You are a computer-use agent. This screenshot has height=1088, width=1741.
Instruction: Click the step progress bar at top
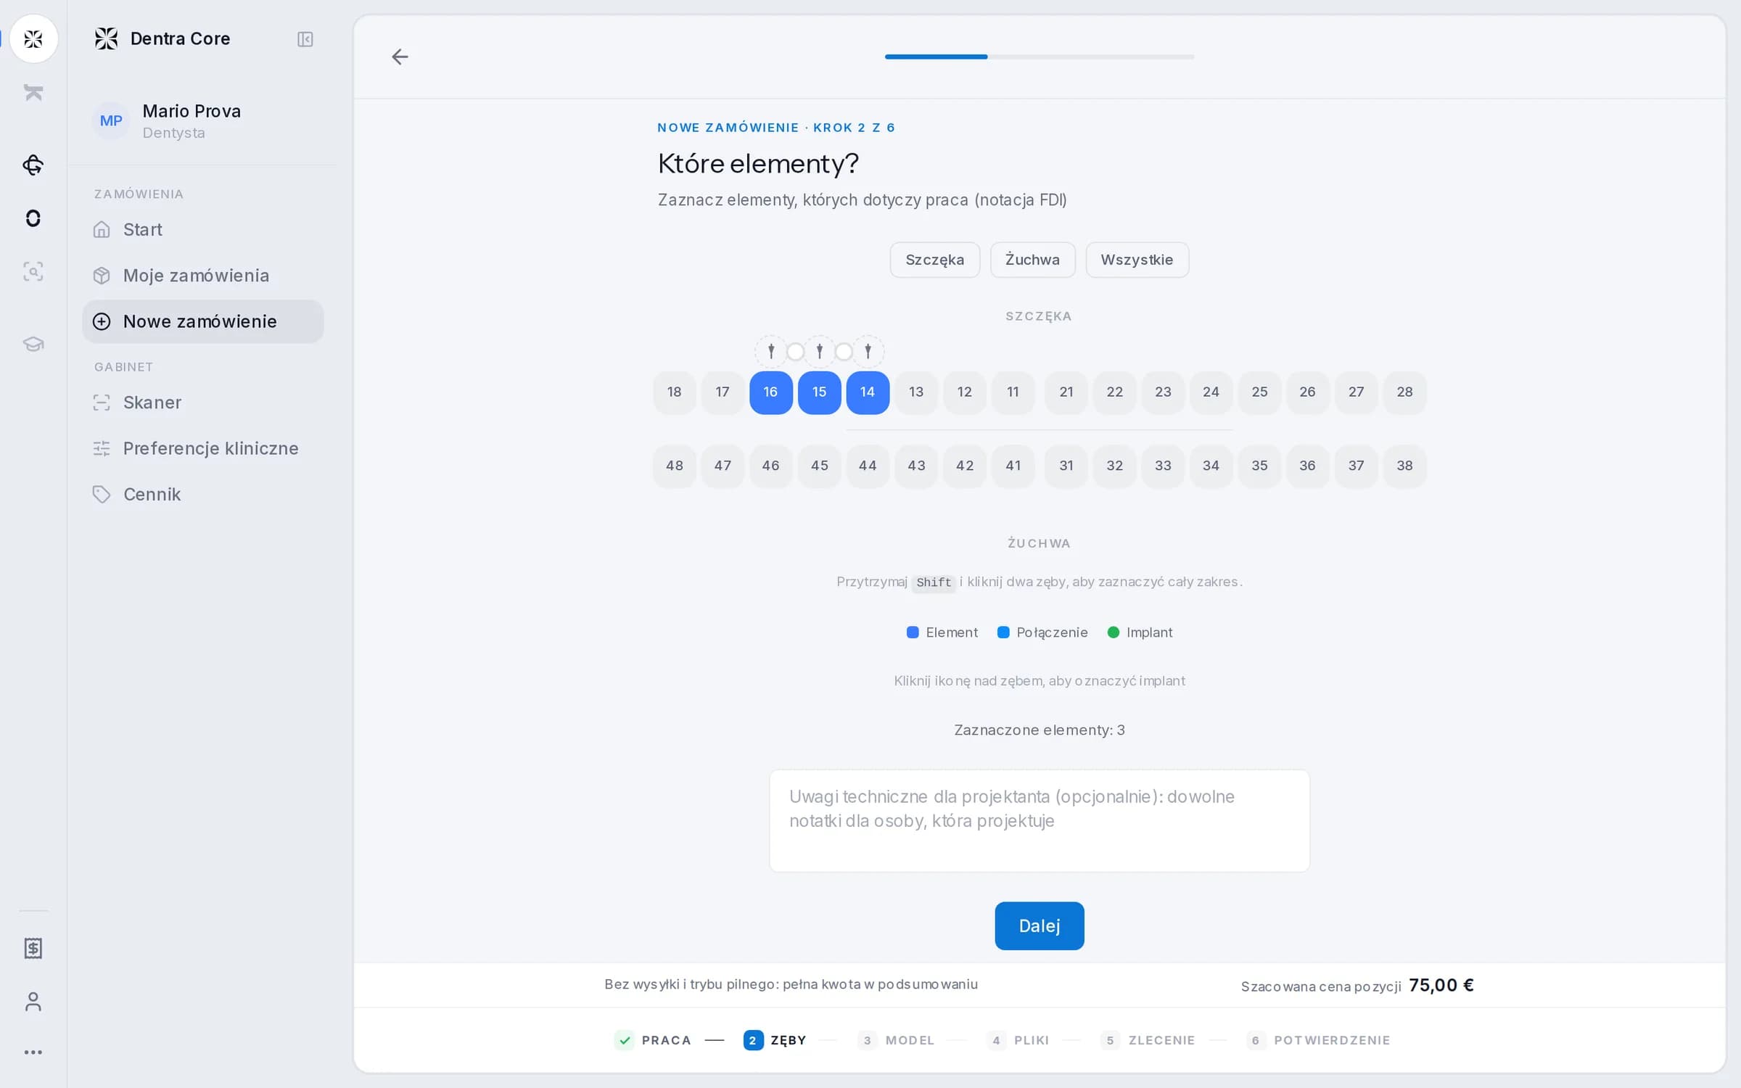coord(1039,57)
